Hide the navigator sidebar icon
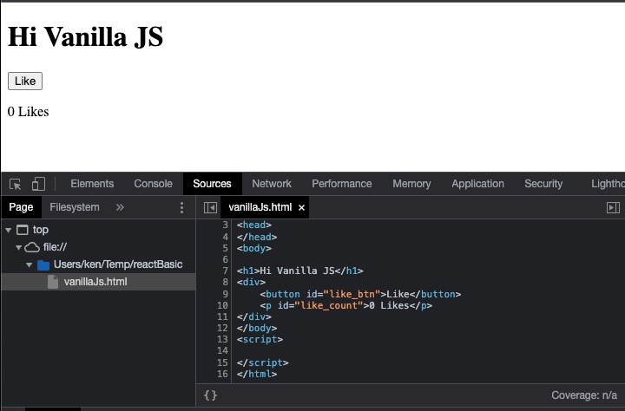This screenshot has width=625, height=411. pos(210,207)
